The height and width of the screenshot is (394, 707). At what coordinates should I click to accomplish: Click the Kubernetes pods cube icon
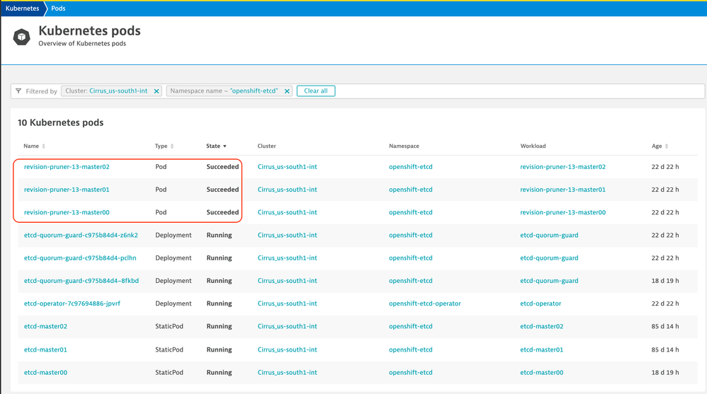(21, 36)
